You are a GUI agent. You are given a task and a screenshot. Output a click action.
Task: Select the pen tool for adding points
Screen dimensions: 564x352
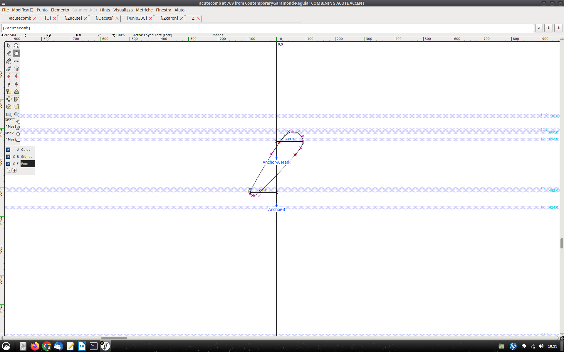point(9,69)
